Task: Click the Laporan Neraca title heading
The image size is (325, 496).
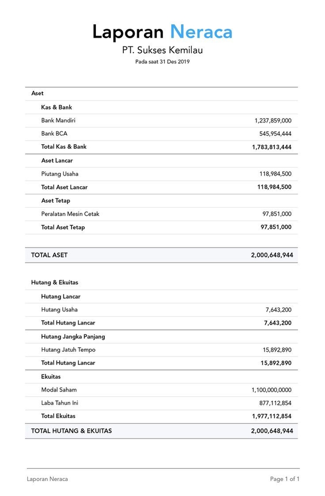Action: [163, 32]
